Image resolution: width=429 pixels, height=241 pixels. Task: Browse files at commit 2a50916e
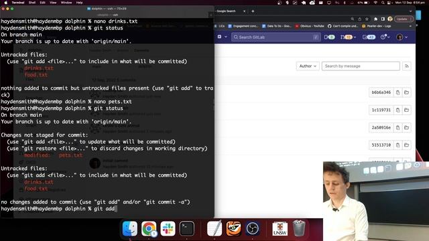407,128
